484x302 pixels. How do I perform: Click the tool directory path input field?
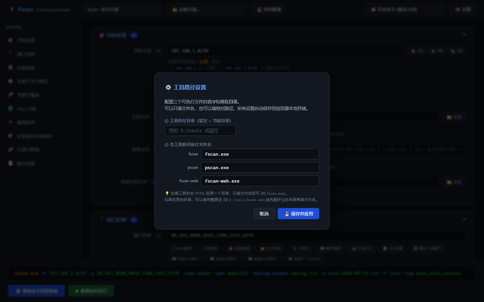pos(200,131)
